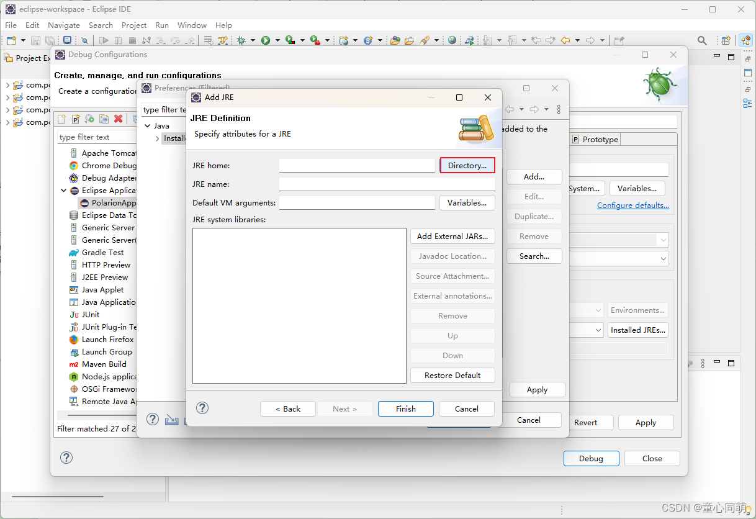Click the Coverage launch toolbar icon
The height and width of the screenshot is (519, 756).
pos(290,40)
